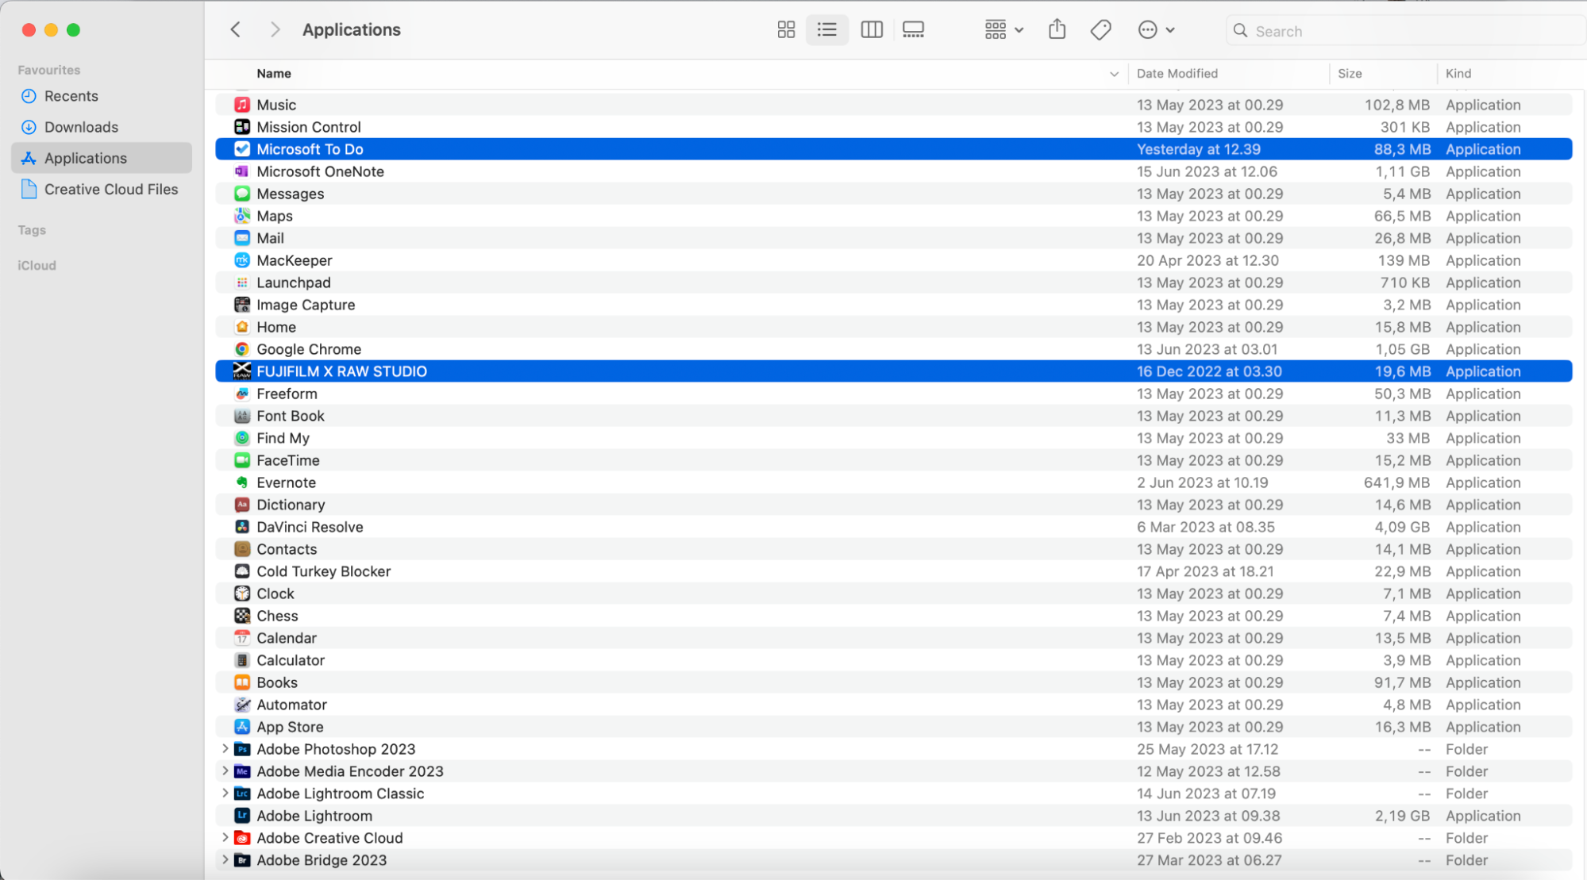Sort by the Kind column header
The height and width of the screenshot is (880, 1587).
(x=1458, y=73)
